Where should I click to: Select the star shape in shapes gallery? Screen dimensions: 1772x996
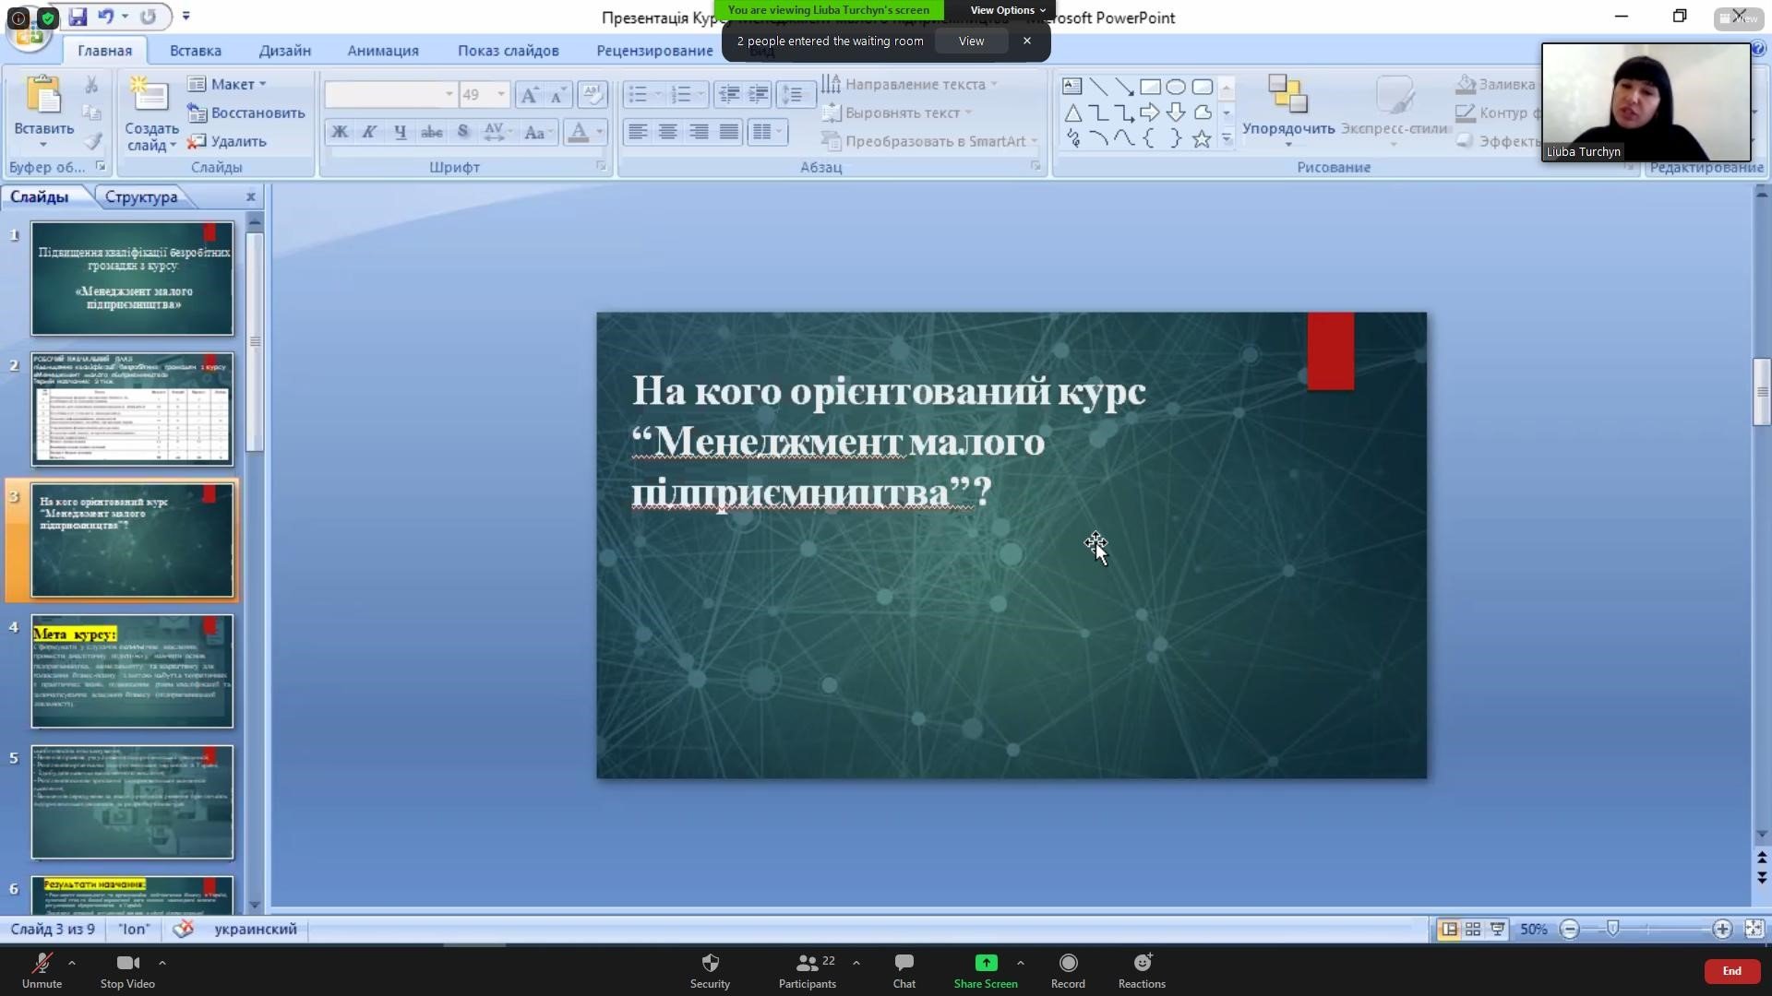[1202, 139]
